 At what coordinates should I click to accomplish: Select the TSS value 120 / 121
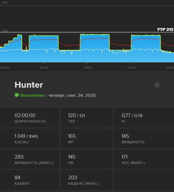(77, 115)
